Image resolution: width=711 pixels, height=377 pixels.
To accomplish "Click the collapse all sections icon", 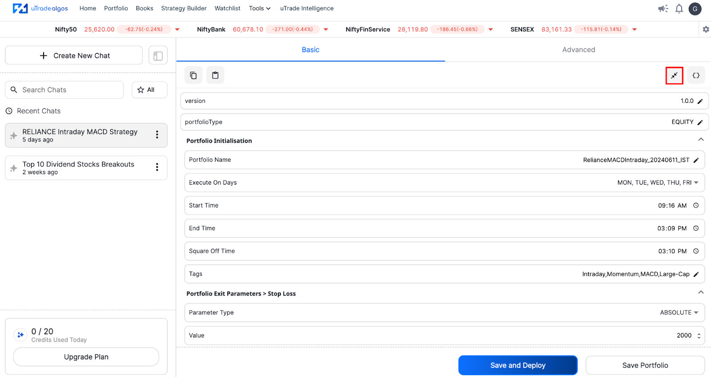I will [x=674, y=75].
